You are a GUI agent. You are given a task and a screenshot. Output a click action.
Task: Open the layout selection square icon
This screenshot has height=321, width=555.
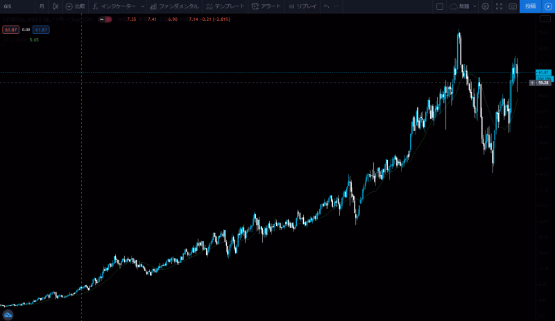(x=439, y=6)
